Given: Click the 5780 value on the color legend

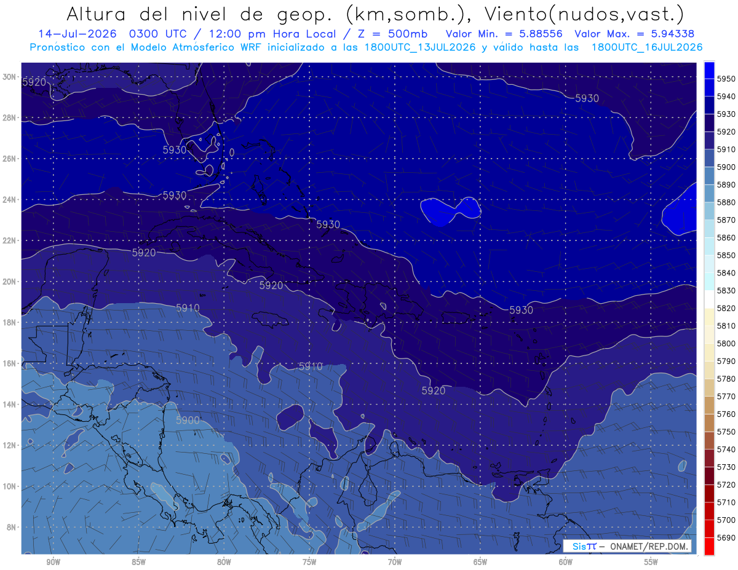Looking at the screenshot, I should click(x=726, y=379).
